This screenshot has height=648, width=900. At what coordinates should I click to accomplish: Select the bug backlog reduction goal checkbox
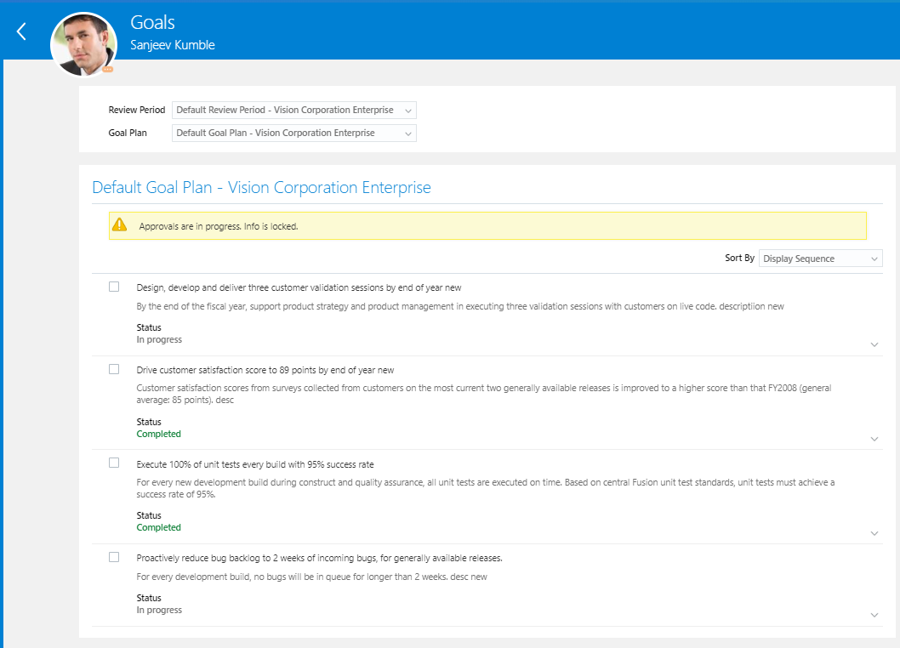pyautogui.click(x=114, y=557)
